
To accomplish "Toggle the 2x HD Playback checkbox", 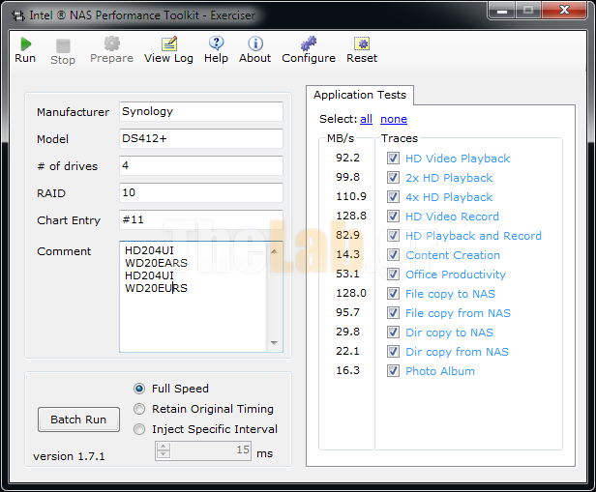I will click(393, 177).
